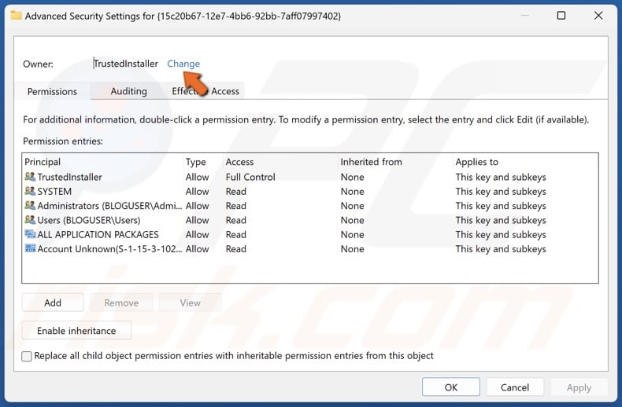
Task: Click the Access column header
Action: tap(239, 162)
